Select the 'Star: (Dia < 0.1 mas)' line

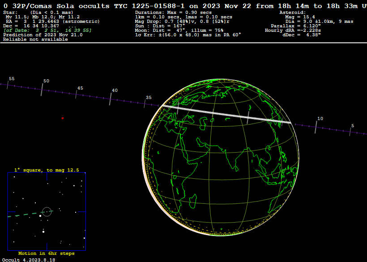tap(38, 13)
